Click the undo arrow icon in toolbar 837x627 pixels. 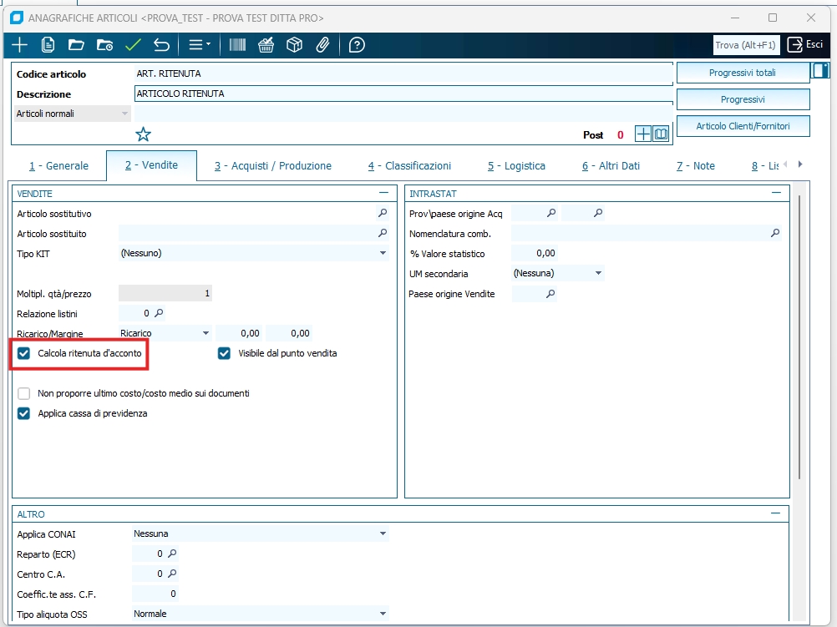162,45
